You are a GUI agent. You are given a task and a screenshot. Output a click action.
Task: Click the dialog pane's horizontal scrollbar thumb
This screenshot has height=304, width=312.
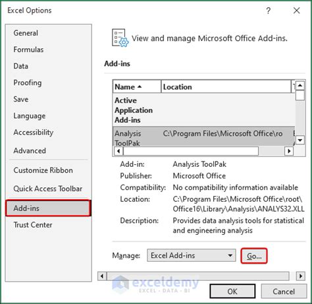click(198, 276)
